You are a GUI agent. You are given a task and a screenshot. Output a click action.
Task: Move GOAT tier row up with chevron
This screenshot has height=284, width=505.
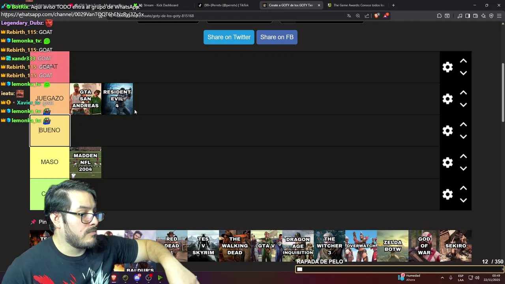464,61
